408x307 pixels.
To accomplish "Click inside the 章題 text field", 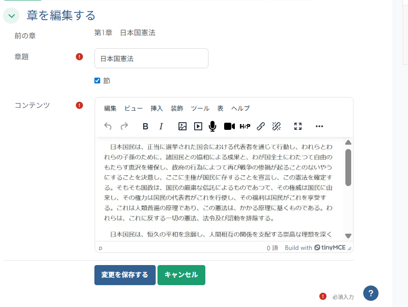I will [x=151, y=58].
